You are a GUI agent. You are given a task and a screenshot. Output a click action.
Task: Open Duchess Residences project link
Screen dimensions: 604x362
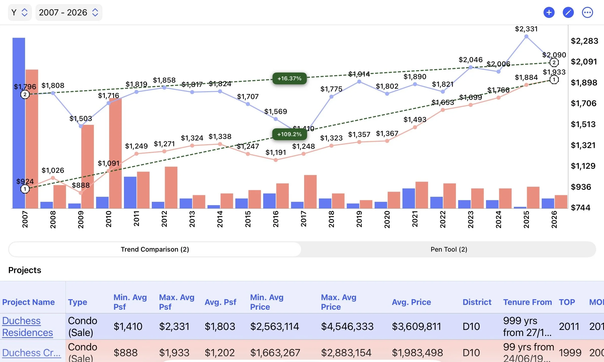point(28,326)
